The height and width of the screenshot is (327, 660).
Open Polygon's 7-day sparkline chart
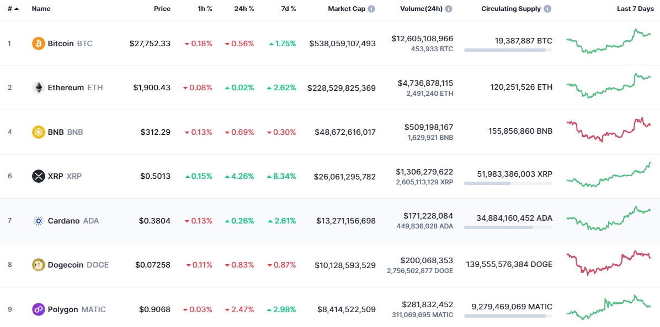(x=609, y=308)
